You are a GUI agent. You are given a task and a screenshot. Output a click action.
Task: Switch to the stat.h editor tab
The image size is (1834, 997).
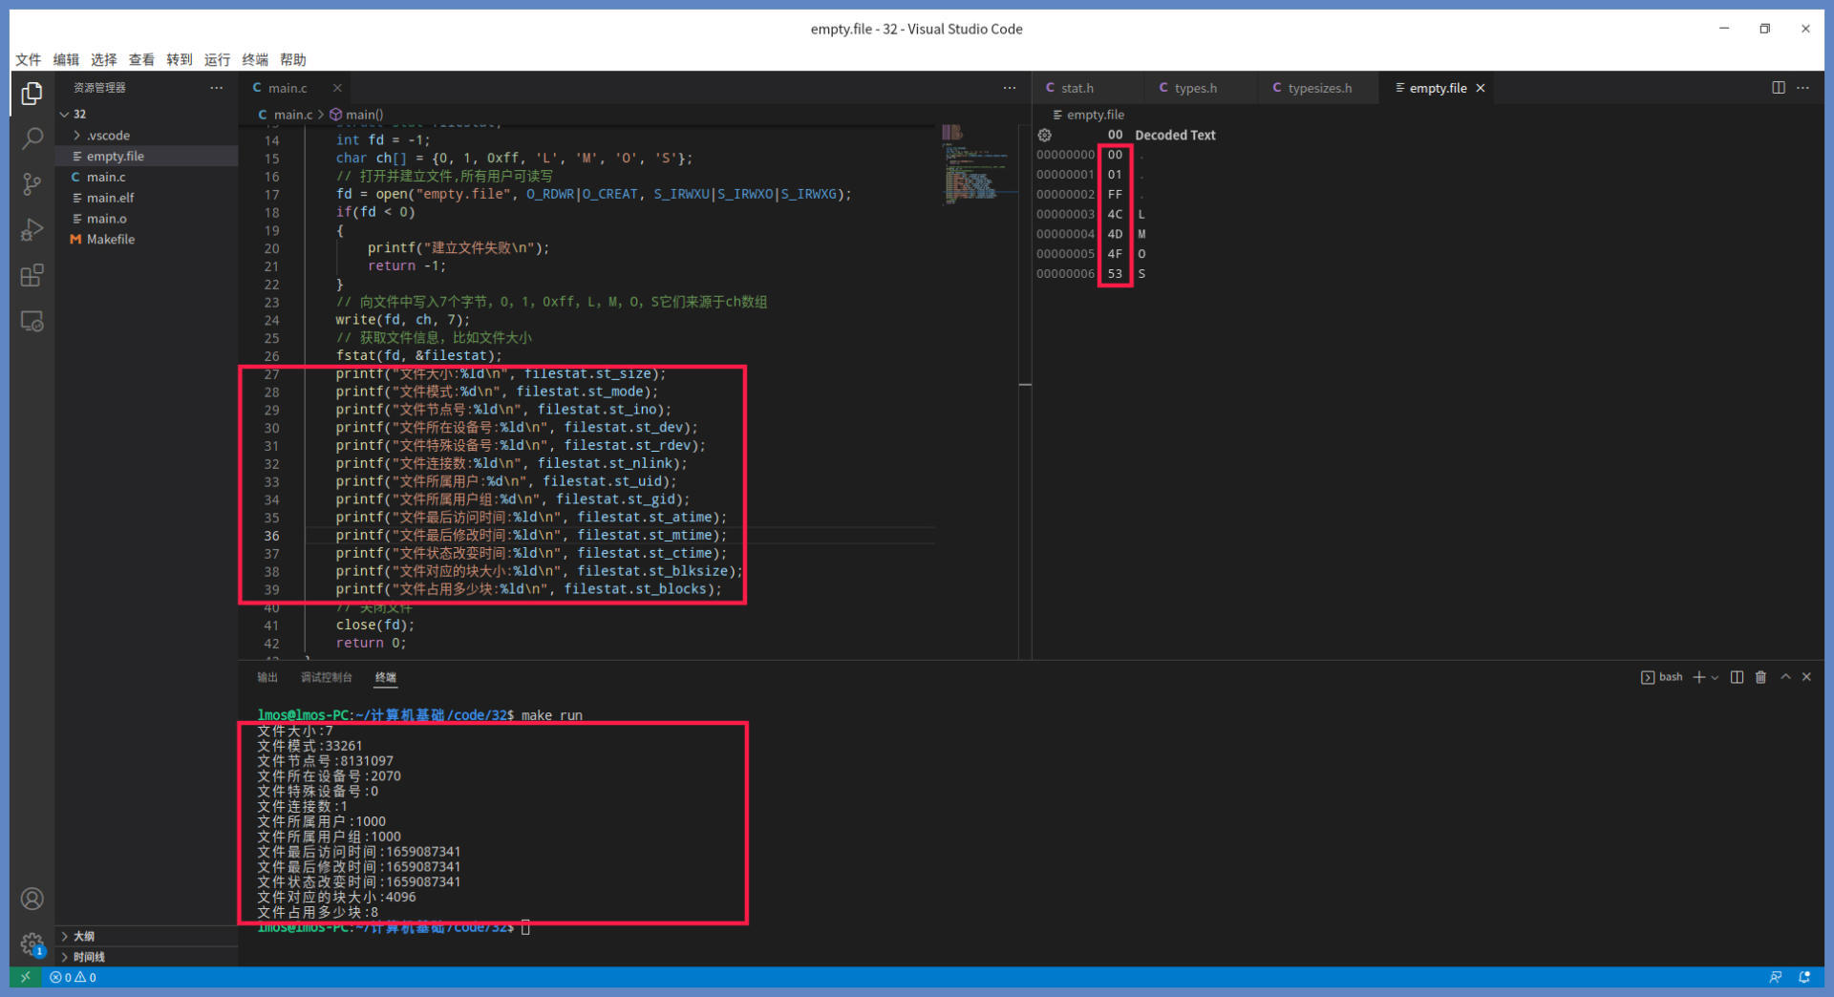click(x=1077, y=88)
